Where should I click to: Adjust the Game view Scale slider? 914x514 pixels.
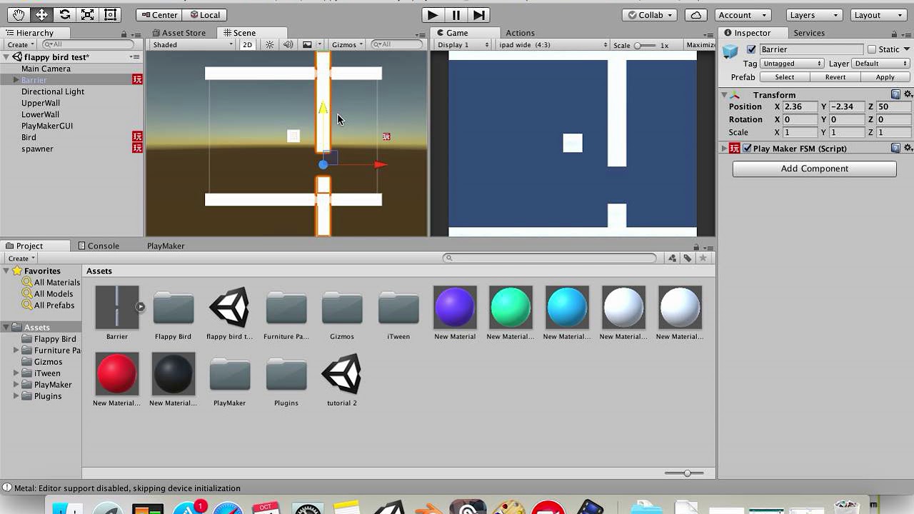tap(645, 45)
